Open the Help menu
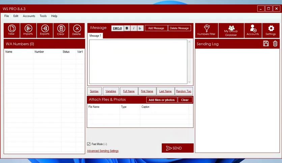282x163 pixels. pos(54,16)
